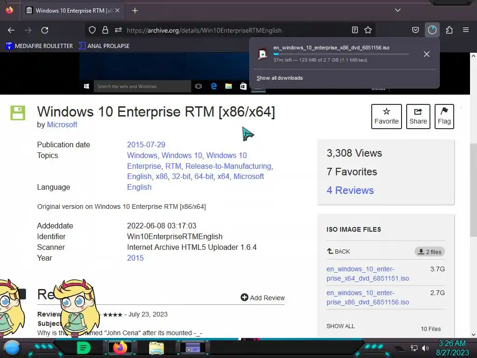Screen dimensions: 477x358
Task: Click the download progress bar
Action: click(x=341, y=54)
